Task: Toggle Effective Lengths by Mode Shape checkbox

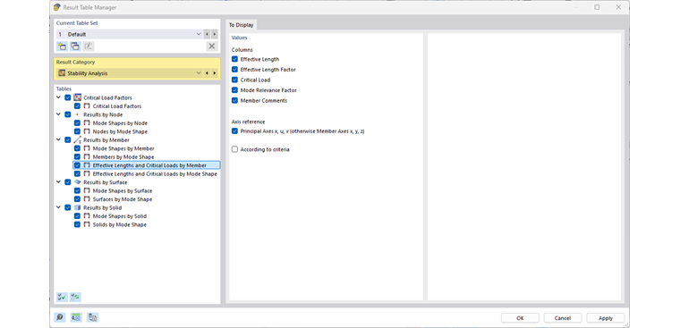Action: point(77,173)
